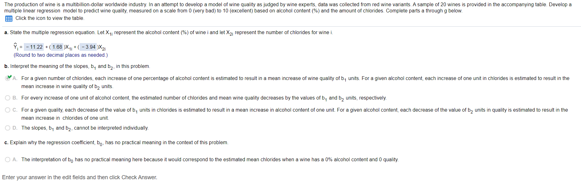The image size is (581, 182).
Task: Select radio button C in part b
Action: point(7,109)
